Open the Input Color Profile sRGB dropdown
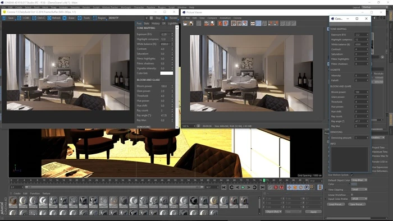393x221 pixels. point(359,199)
